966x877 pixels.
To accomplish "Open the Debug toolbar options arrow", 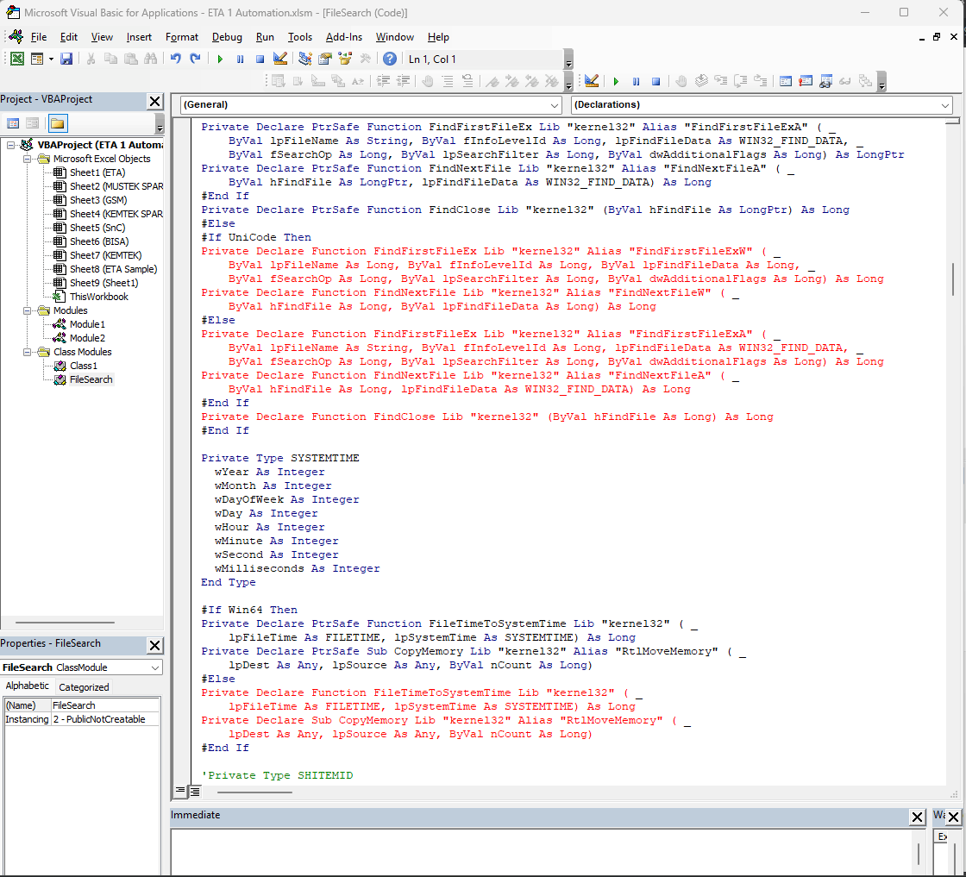I will (x=882, y=81).
